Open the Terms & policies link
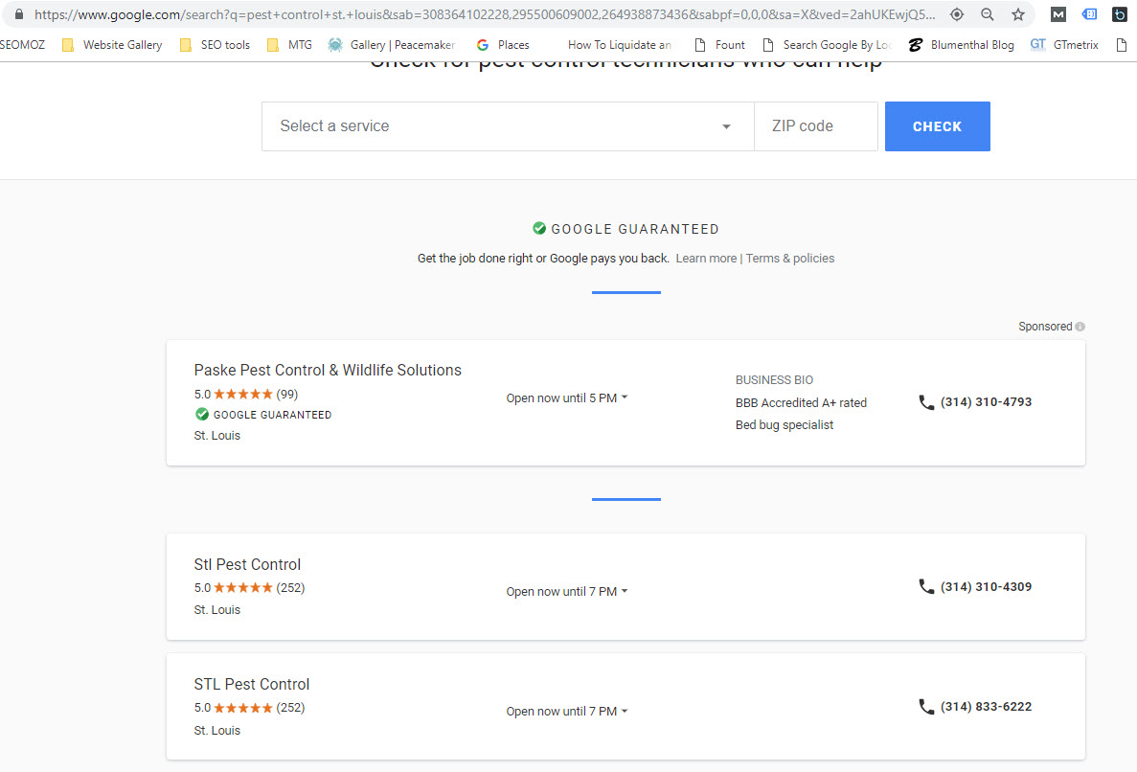Image resolution: width=1137 pixels, height=772 pixels. 790,258
